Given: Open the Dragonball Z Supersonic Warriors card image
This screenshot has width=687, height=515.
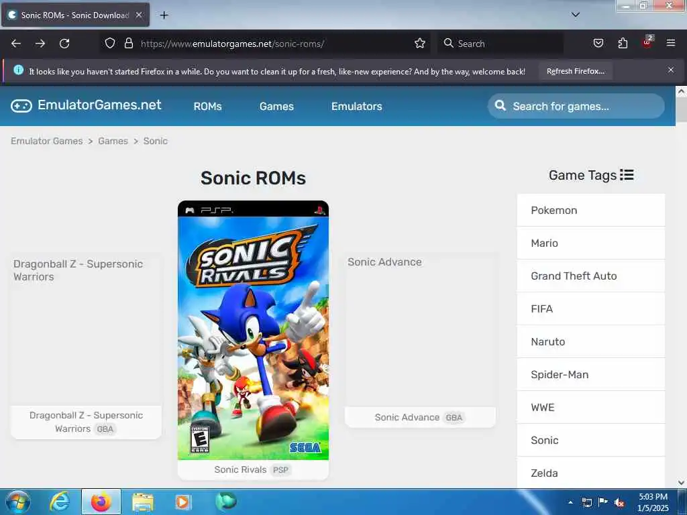Looking at the screenshot, I should click(87, 331).
